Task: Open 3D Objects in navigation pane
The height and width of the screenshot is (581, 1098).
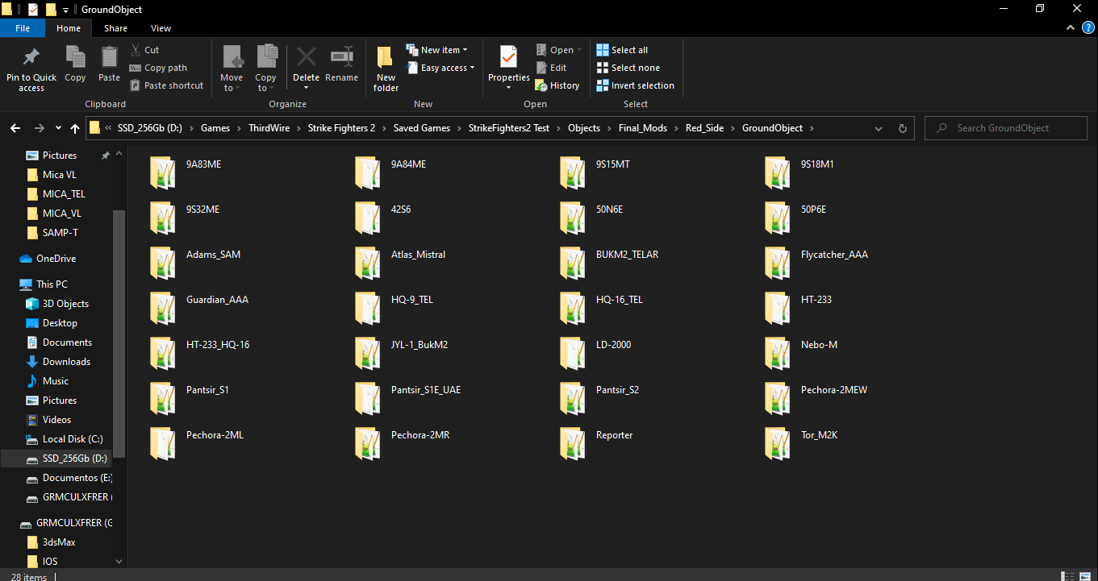Action: pos(65,304)
